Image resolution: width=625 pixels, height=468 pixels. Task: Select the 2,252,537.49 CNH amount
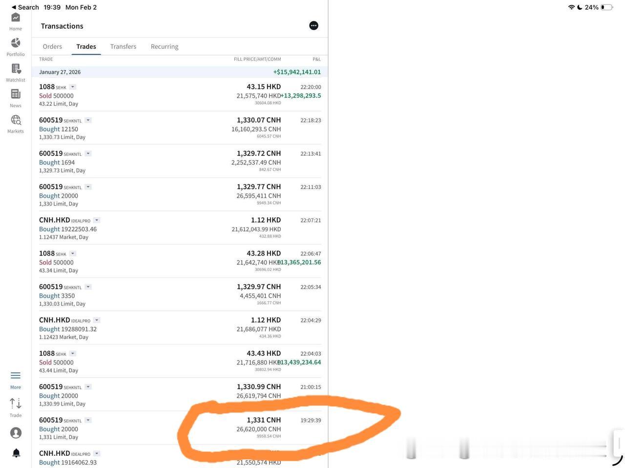click(256, 162)
